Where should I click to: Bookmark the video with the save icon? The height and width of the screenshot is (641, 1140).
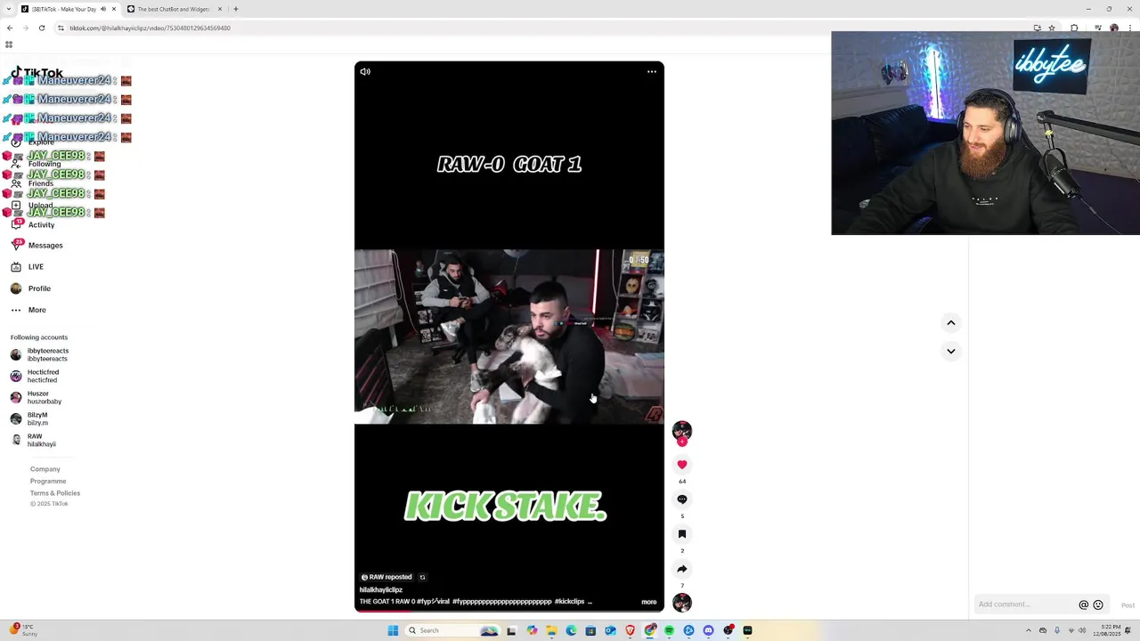[x=682, y=534]
